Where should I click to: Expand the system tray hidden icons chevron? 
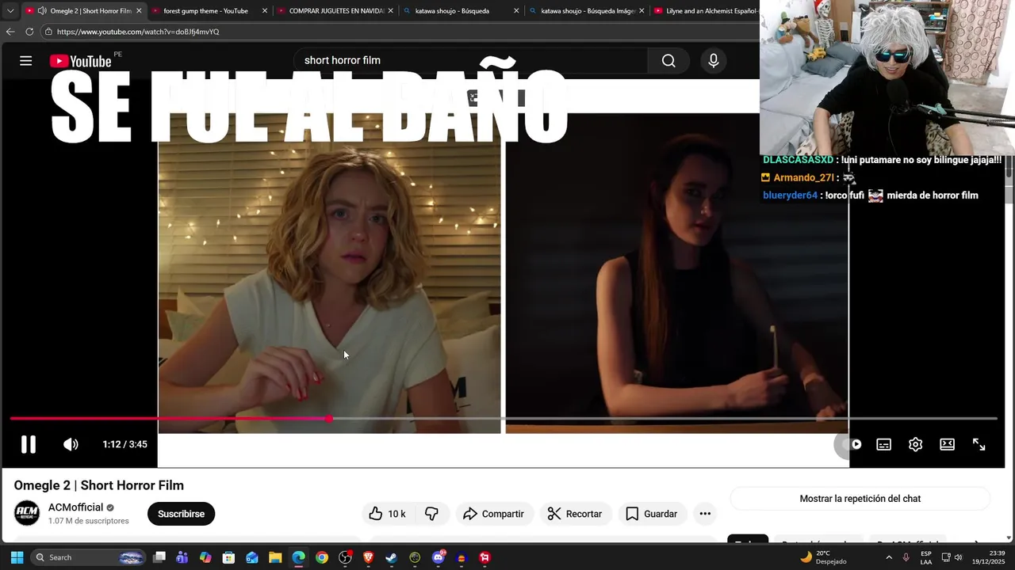(889, 557)
